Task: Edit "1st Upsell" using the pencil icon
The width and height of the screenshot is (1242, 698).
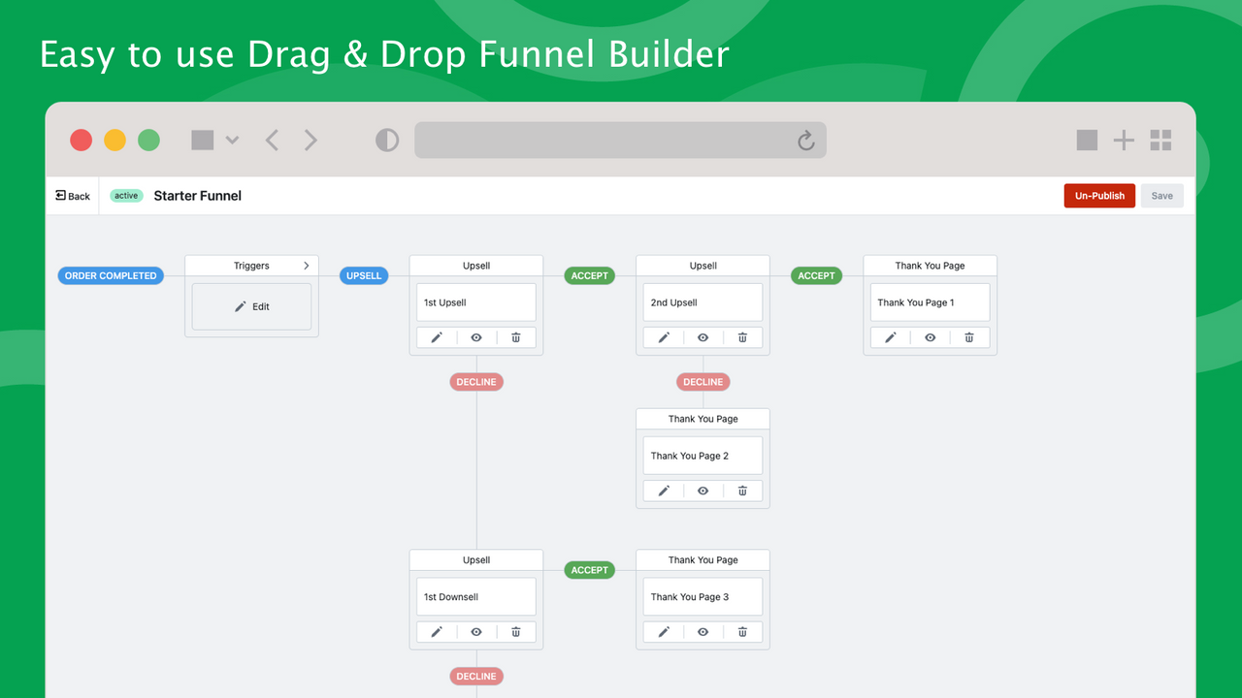Action: pos(436,336)
